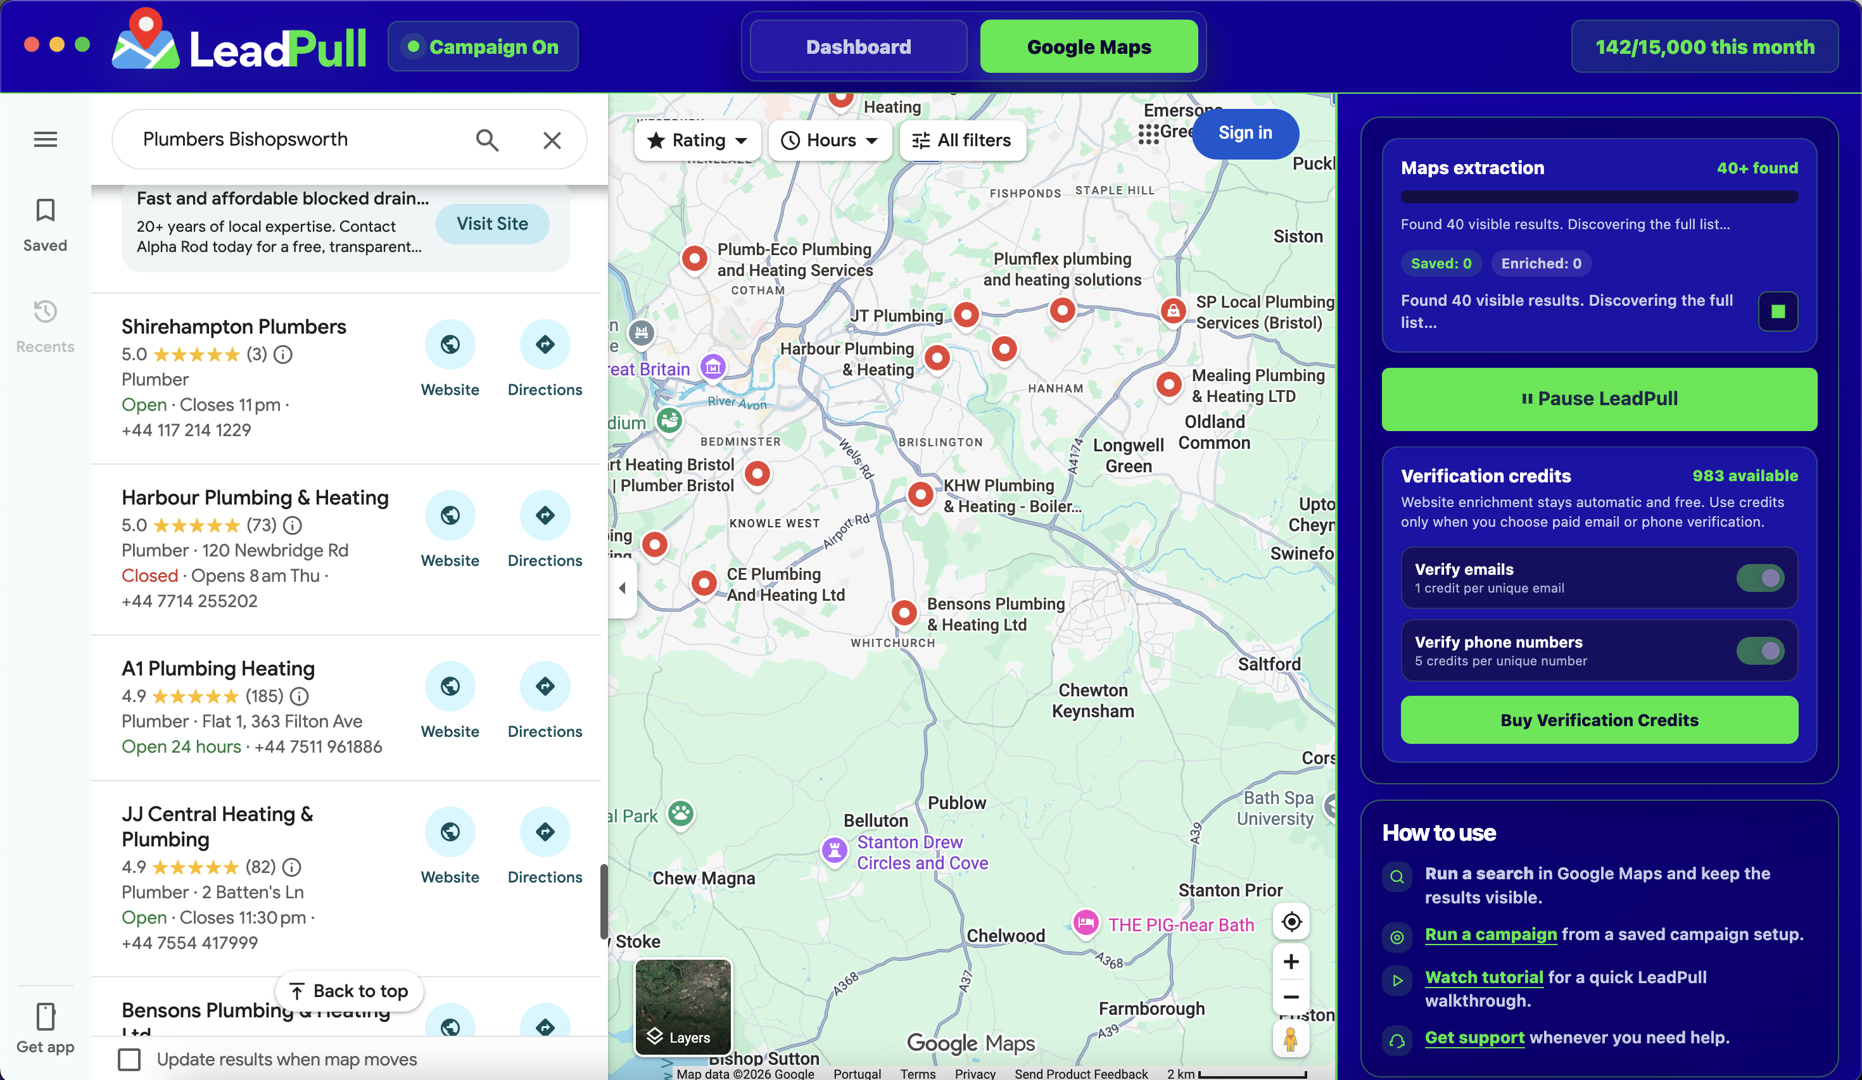This screenshot has width=1862, height=1080.
Task: Click the Get app phone icon
Action: 45,1017
